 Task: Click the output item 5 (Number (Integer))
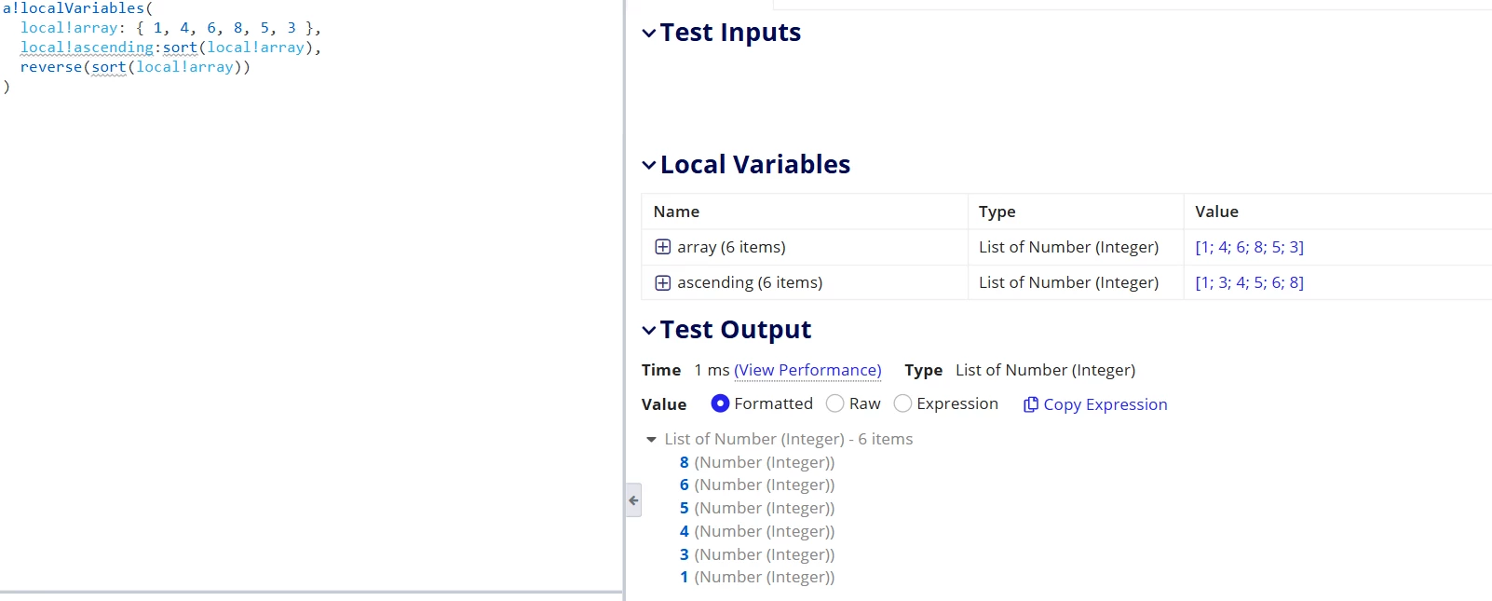(x=757, y=508)
